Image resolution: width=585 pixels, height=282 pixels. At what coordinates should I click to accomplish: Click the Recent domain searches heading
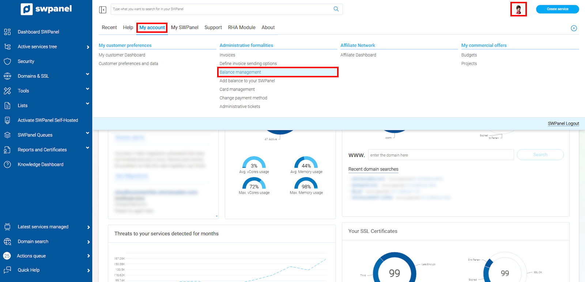(373, 169)
